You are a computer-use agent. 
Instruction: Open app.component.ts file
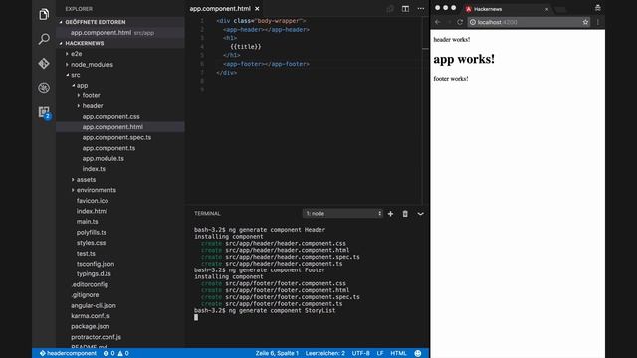coord(108,148)
